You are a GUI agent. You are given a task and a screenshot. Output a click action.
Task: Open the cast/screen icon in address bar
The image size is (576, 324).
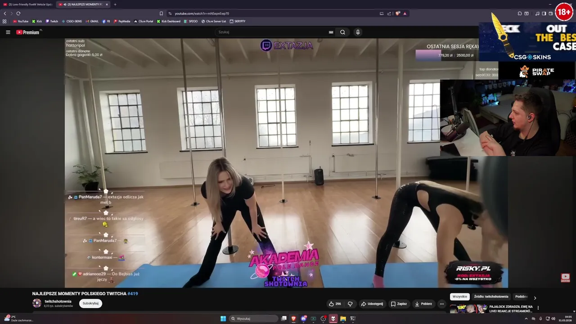click(382, 13)
